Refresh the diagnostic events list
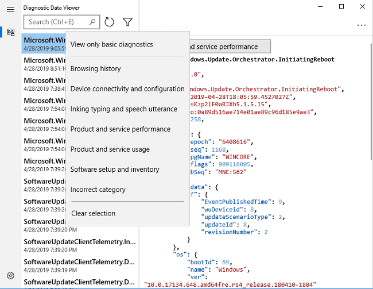373x289 pixels. 110,22
